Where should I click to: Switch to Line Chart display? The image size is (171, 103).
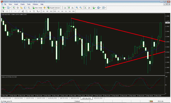73,8
